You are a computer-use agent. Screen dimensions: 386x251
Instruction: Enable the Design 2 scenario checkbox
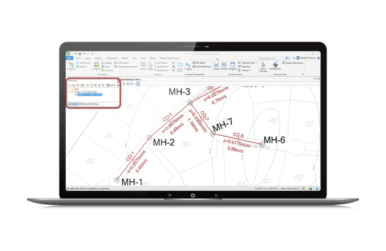(75, 95)
